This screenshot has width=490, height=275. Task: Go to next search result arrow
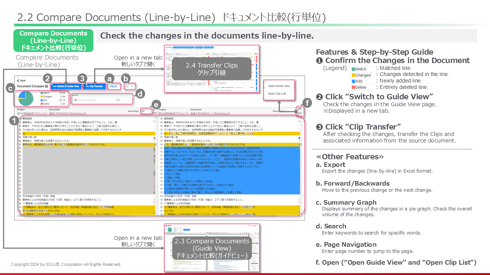pos(129,100)
